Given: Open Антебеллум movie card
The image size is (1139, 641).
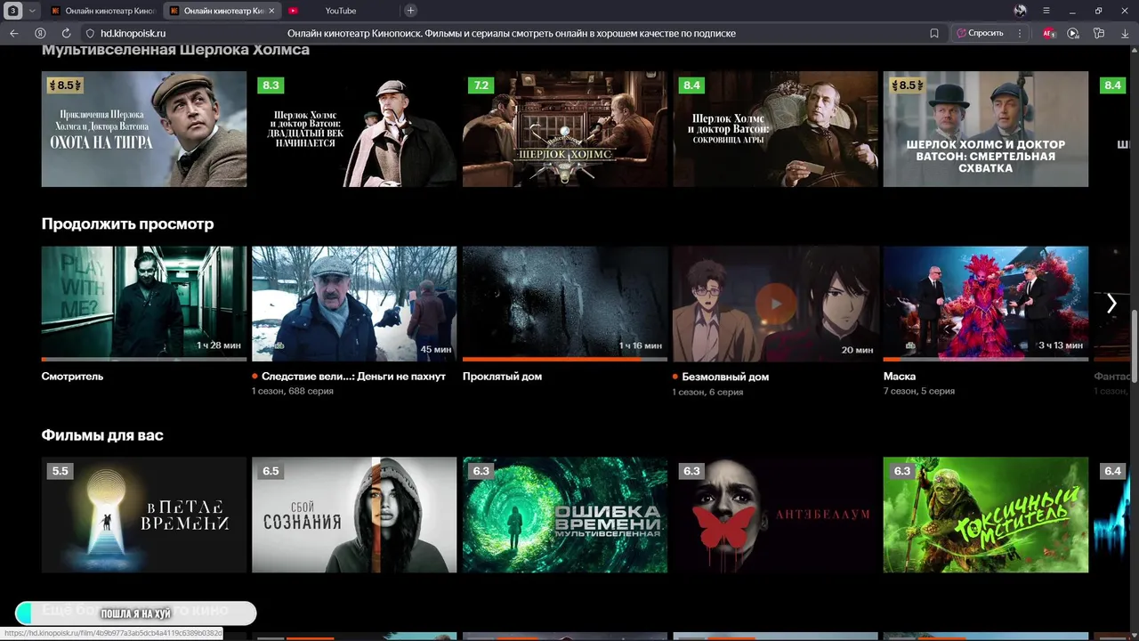Looking at the screenshot, I should pyautogui.click(x=775, y=515).
